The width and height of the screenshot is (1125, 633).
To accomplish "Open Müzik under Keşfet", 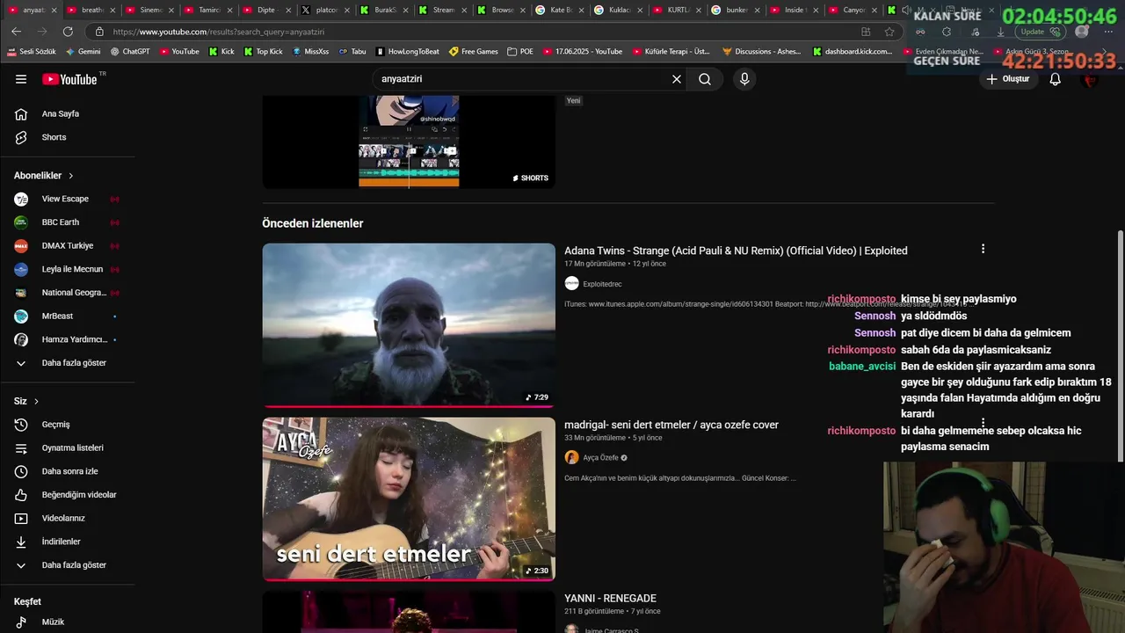I will (68, 622).
